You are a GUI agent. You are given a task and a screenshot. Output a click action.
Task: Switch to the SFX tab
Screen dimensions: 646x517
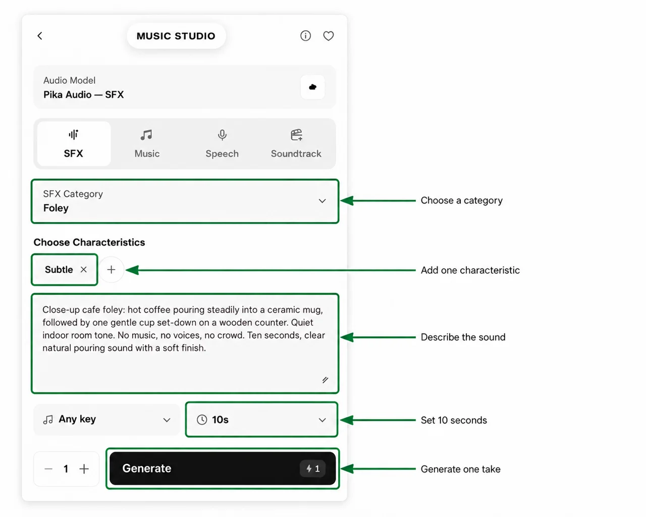[74, 144]
